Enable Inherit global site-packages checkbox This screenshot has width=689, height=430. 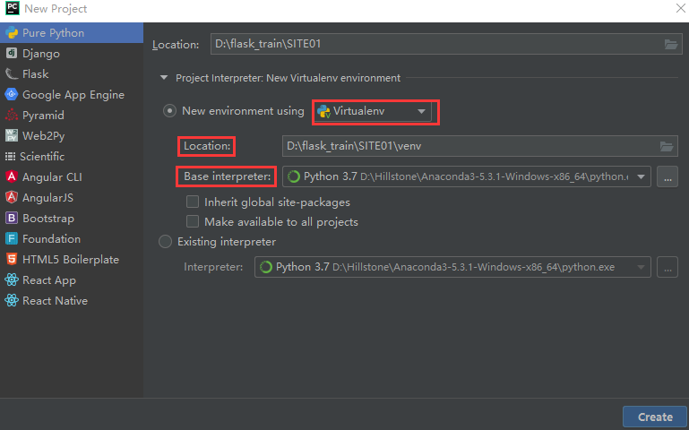193,202
